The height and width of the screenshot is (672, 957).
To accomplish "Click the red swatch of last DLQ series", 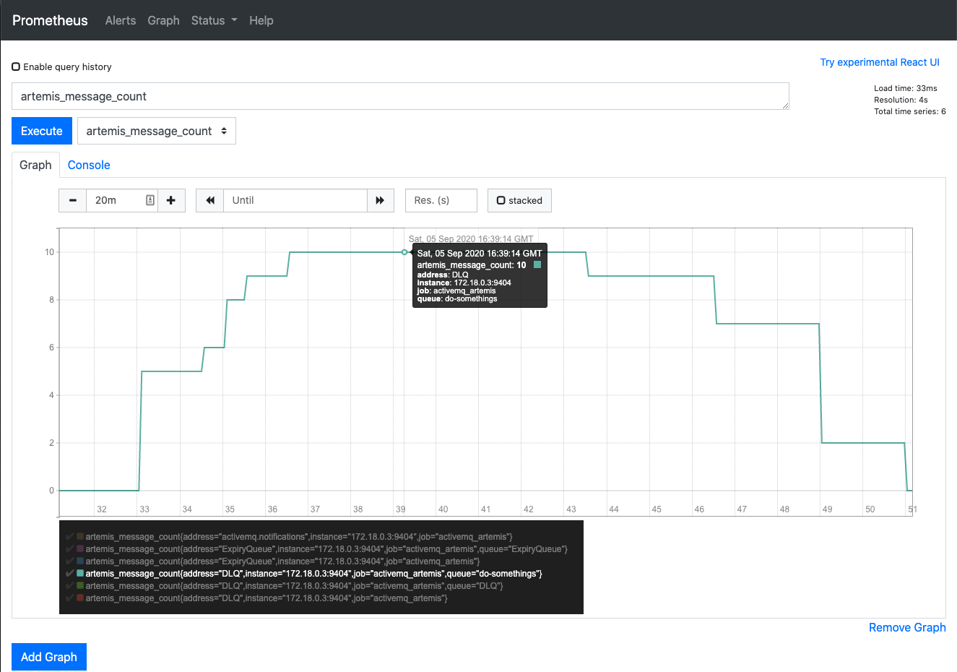I will (80, 598).
